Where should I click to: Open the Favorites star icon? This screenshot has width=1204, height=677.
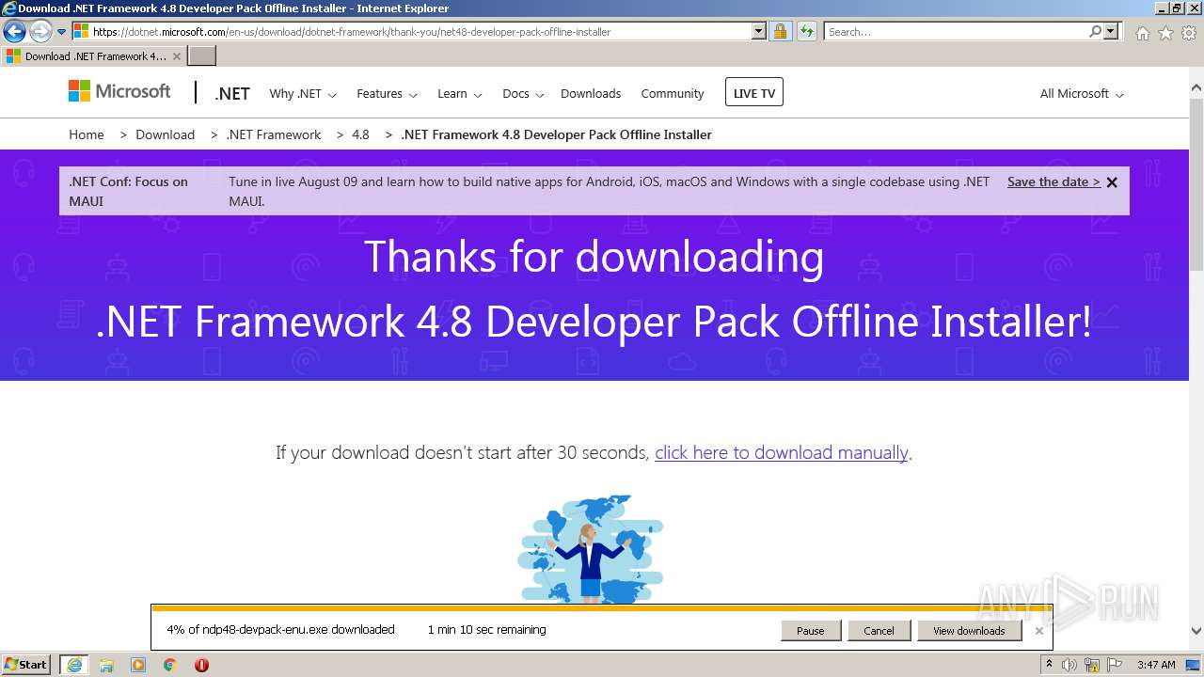point(1165,33)
